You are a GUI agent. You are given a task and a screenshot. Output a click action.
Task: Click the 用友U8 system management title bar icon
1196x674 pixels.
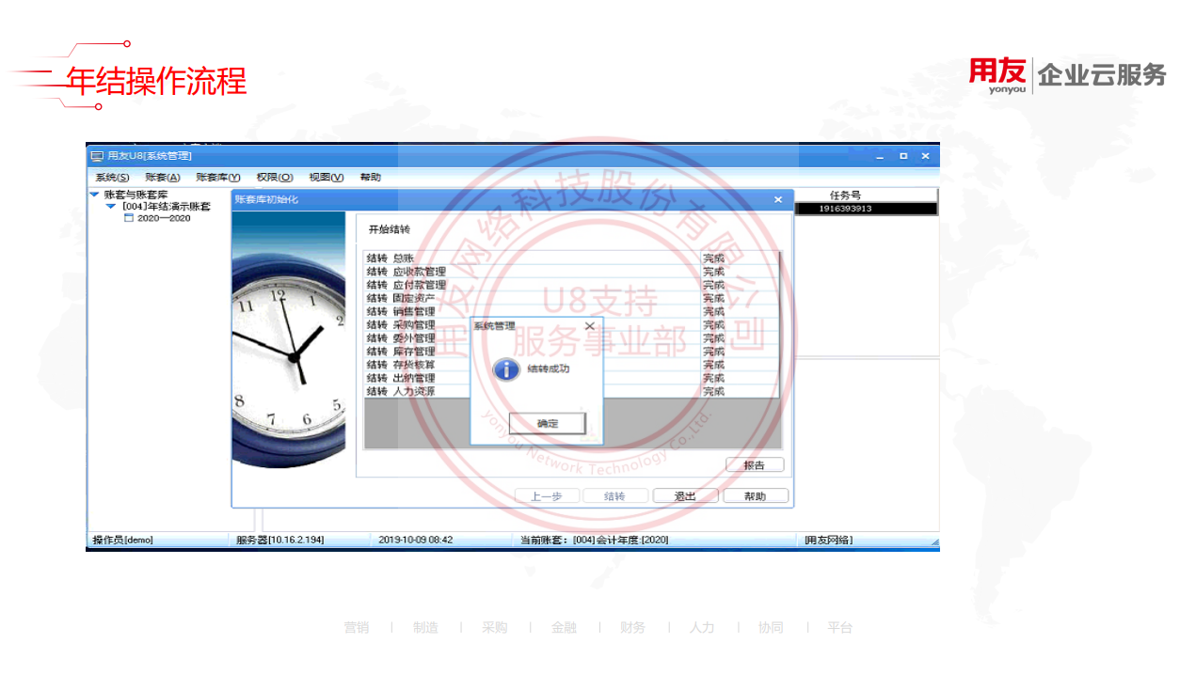coord(97,156)
